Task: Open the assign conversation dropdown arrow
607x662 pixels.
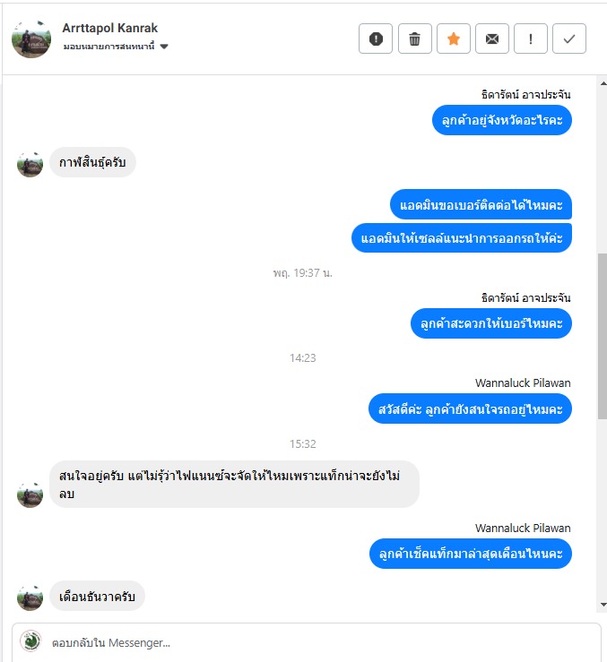Action: [164, 47]
